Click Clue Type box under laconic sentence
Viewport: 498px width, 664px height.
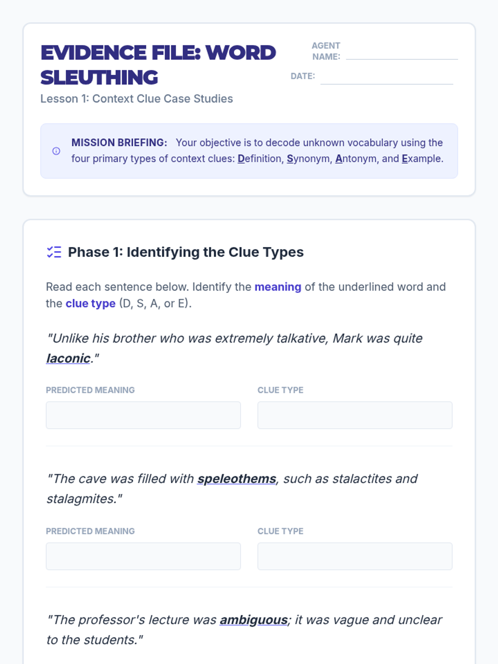click(x=355, y=415)
